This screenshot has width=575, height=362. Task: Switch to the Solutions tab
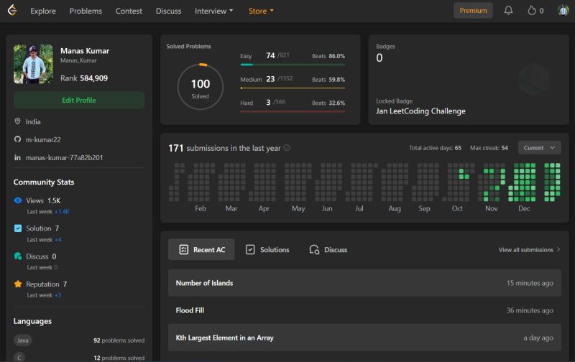tap(267, 249)
